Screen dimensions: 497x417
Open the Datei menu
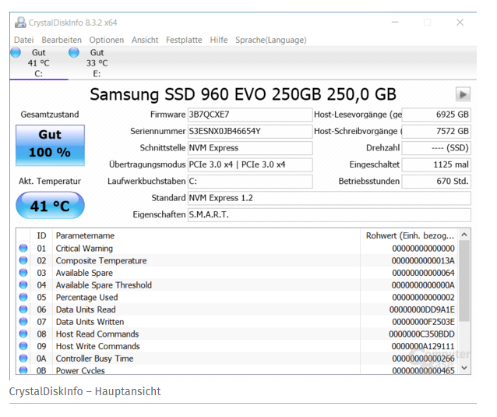pyautogui.click(x=24, y=40)
